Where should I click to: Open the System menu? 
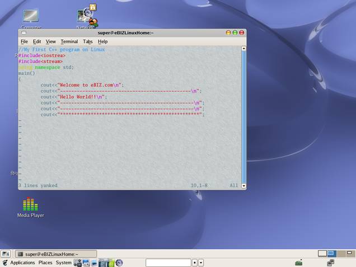click(63, 263)
